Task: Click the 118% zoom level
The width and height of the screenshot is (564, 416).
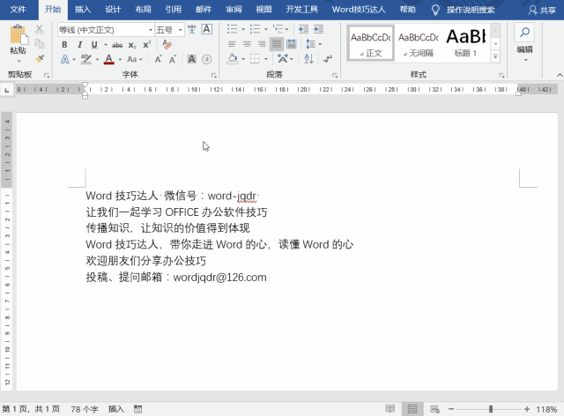Action: tap(546, 409)
